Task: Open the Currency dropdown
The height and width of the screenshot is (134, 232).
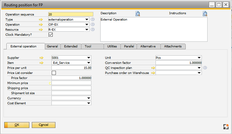Action: point(89,98)
